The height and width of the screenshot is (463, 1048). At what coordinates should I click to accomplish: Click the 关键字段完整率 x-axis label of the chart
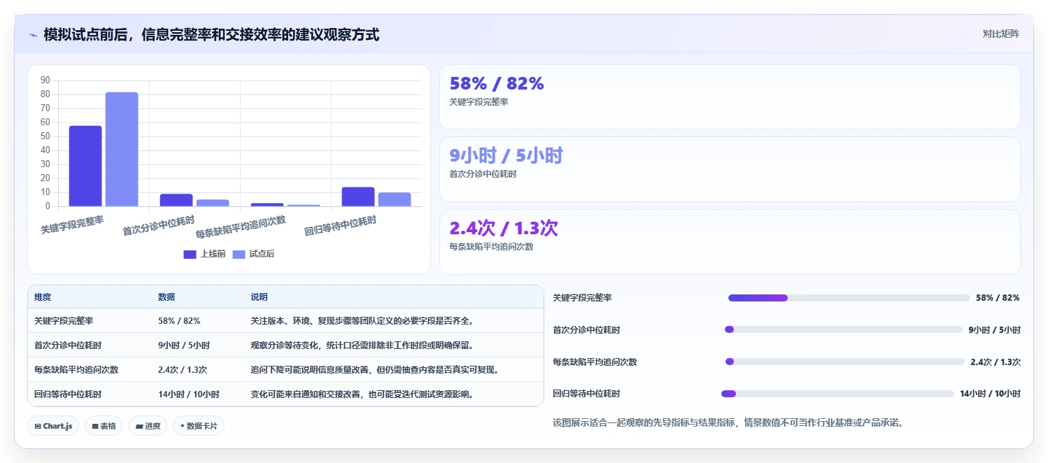(x=73, y=225)
